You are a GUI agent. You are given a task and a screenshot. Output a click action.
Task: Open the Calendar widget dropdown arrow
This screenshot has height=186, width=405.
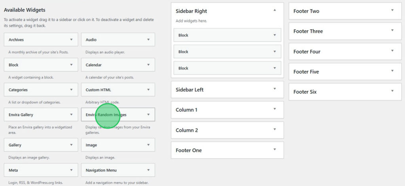pos(148,65)
